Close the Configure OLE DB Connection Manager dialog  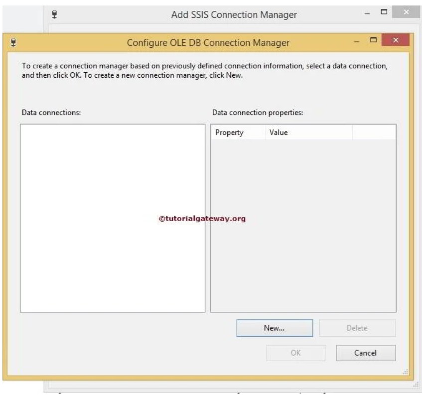pyautogui.click(x=395, y=40)
